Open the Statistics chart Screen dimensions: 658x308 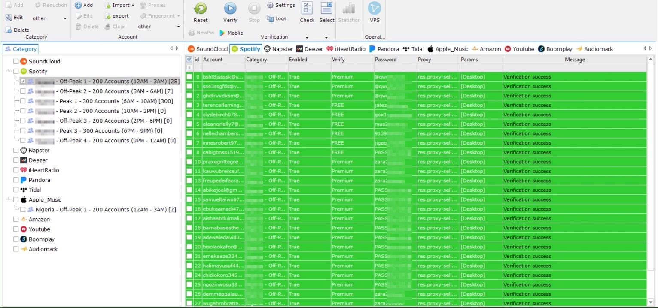[349, 9]
